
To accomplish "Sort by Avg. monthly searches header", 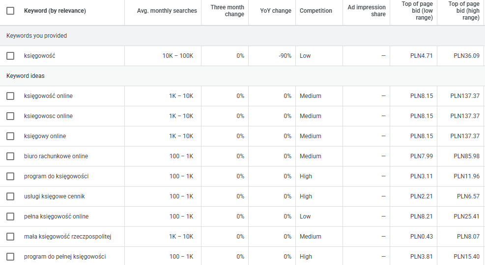I will click(167, 11).
